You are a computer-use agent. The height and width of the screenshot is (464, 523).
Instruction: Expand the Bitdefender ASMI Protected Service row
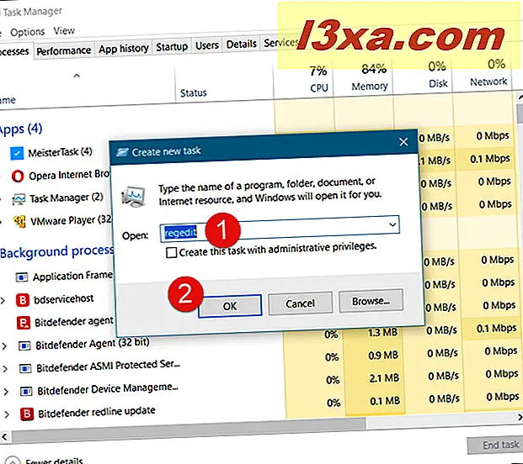pyautogui.click(x=5, y=369)
